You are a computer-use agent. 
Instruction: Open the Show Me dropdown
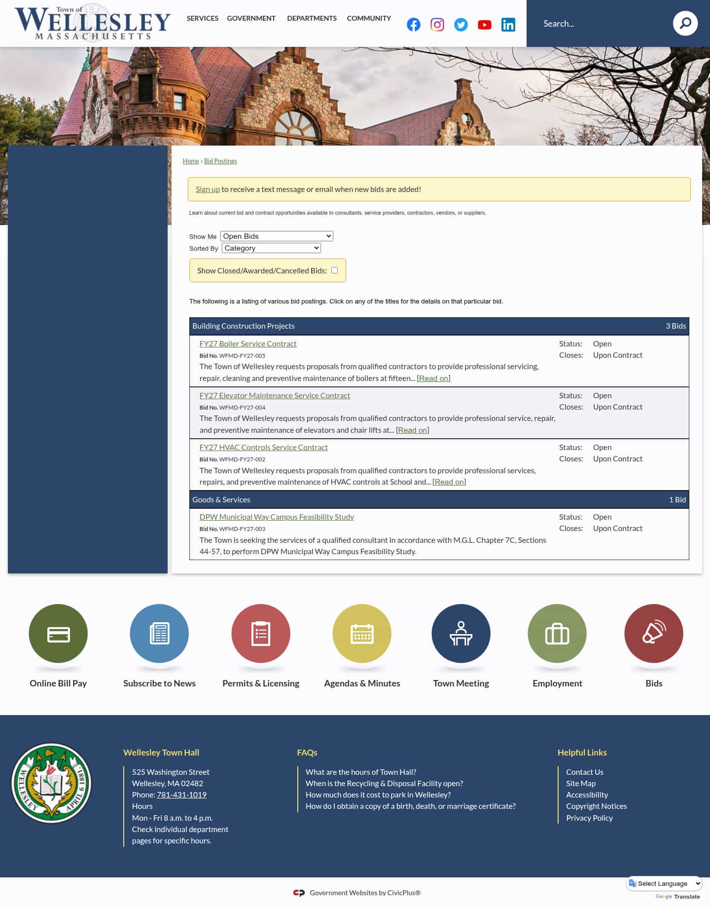click(277, 236)
